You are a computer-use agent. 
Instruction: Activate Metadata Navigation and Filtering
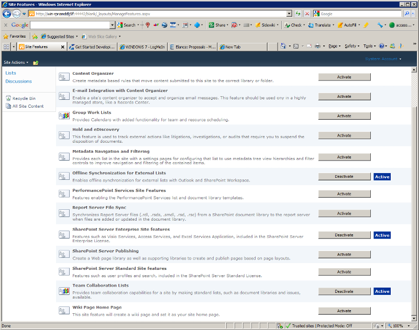344,157
